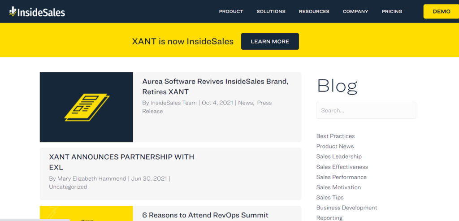Click the Oct 4 article's News category link

pos(246,103)
